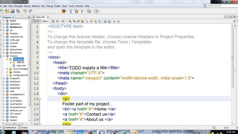Click the Toggle Rectangular Selection editor icon
Image resolution: width=238 pixels, height=134 pixels.
[x=86, y=21]
